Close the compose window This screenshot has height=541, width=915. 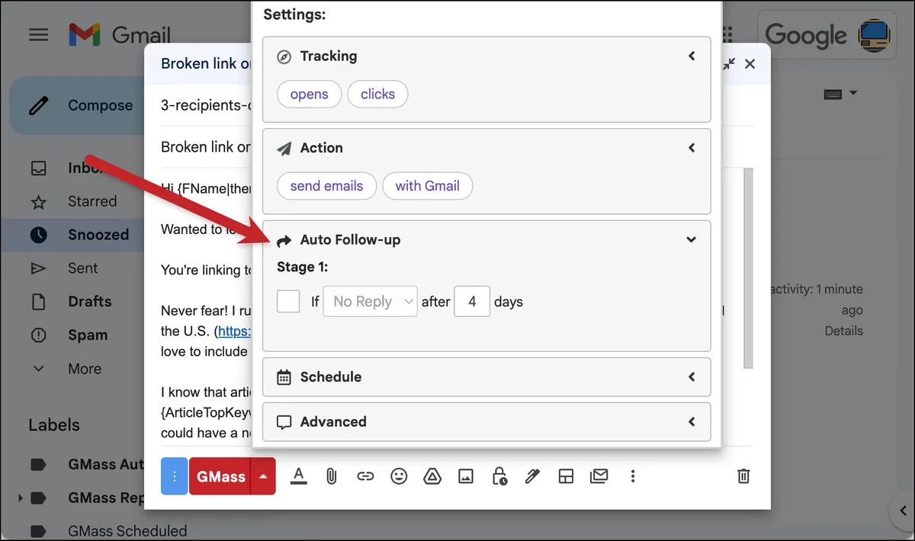coord(750,64)
